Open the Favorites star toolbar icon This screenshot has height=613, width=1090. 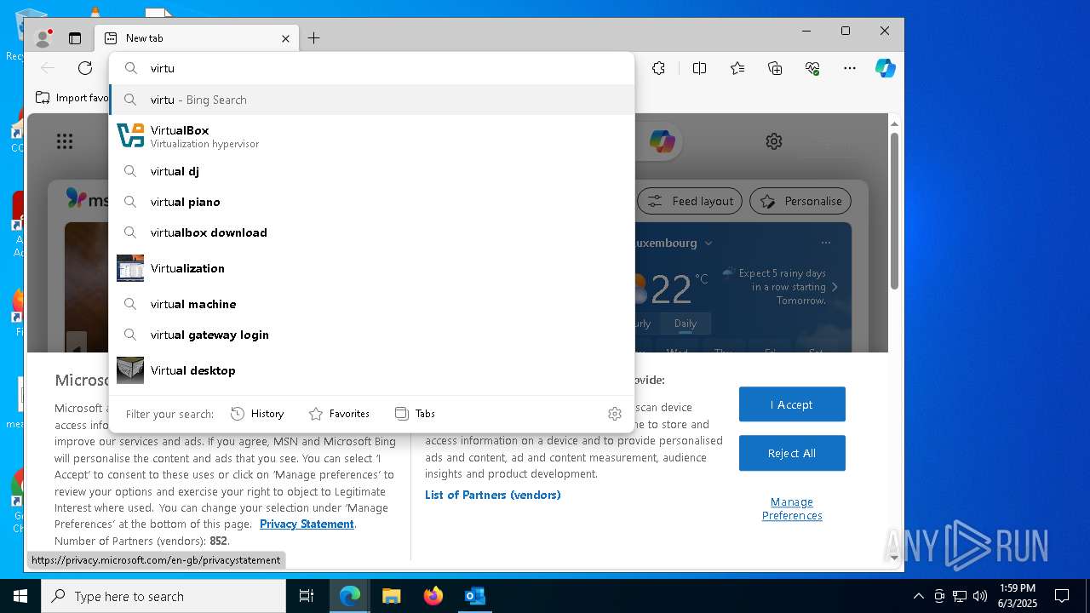737,68
